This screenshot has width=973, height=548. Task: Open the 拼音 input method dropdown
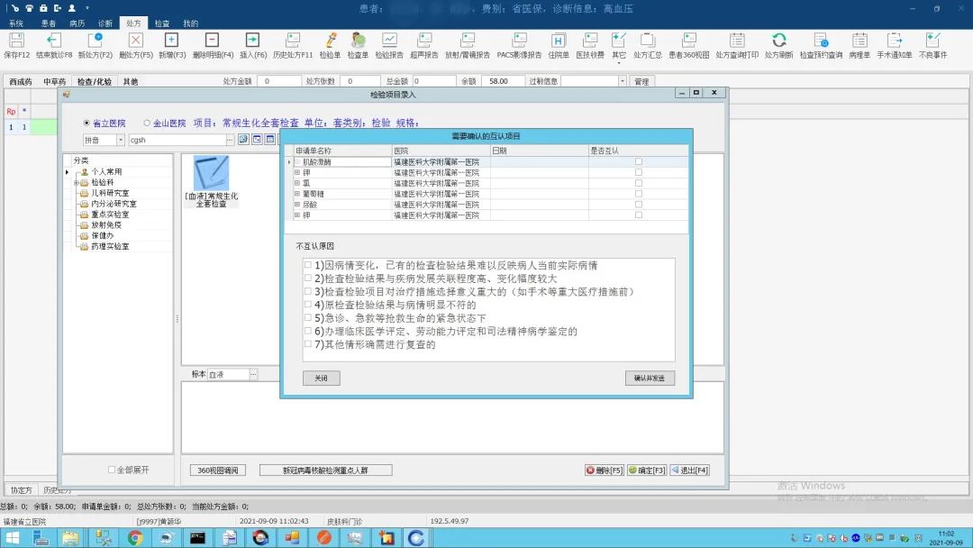click(121, 140)
